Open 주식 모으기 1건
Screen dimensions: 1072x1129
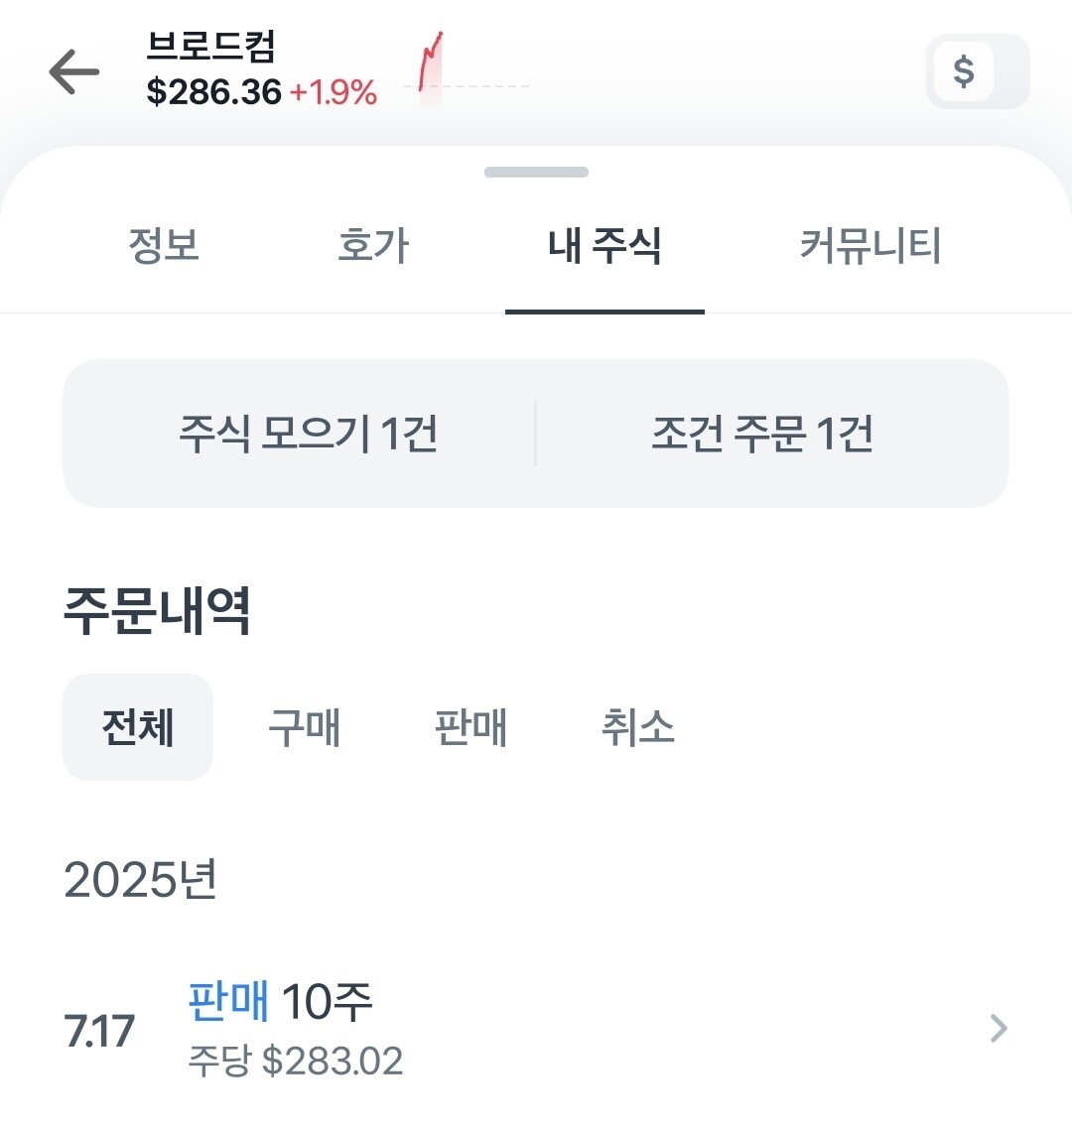point(308,434)
